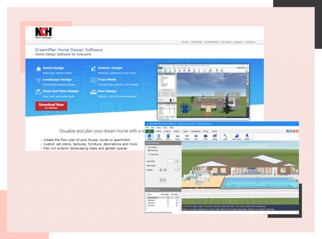Image resolution: width=322 pixels, height=239 pixels.
Task: Click the Add Content icon
Action: 236,137
